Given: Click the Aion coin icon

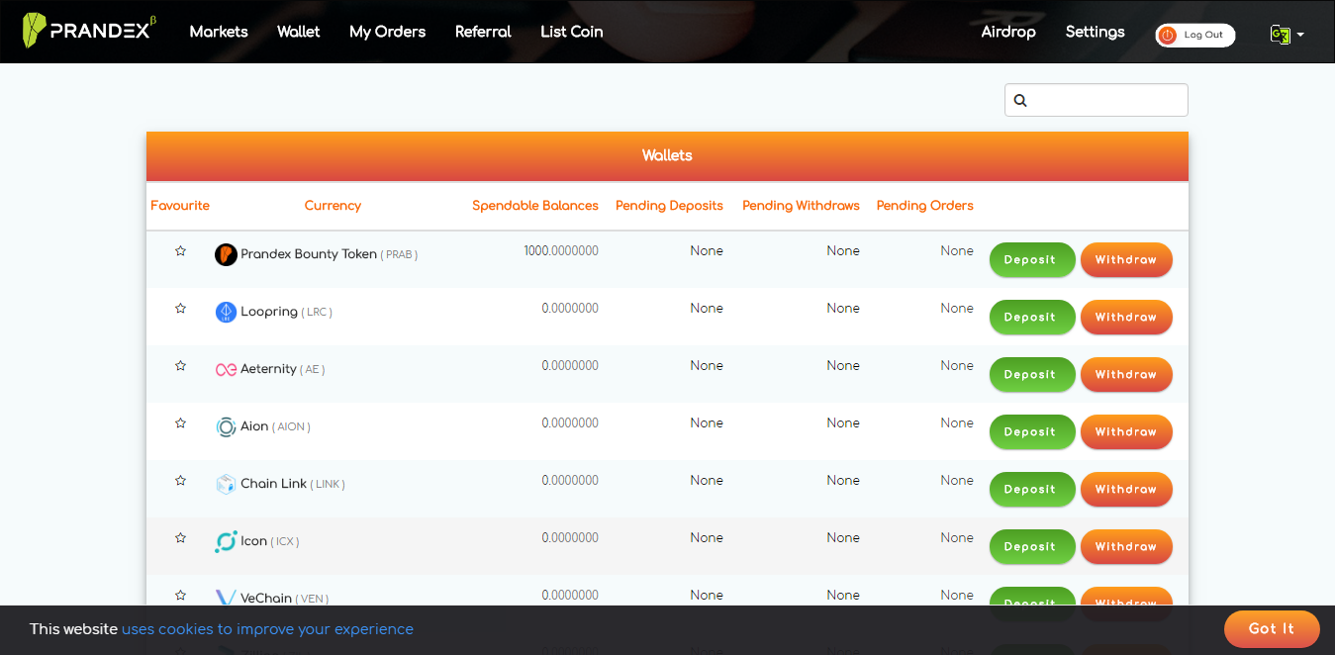Looking at the screenshot, I should [226, 426].
